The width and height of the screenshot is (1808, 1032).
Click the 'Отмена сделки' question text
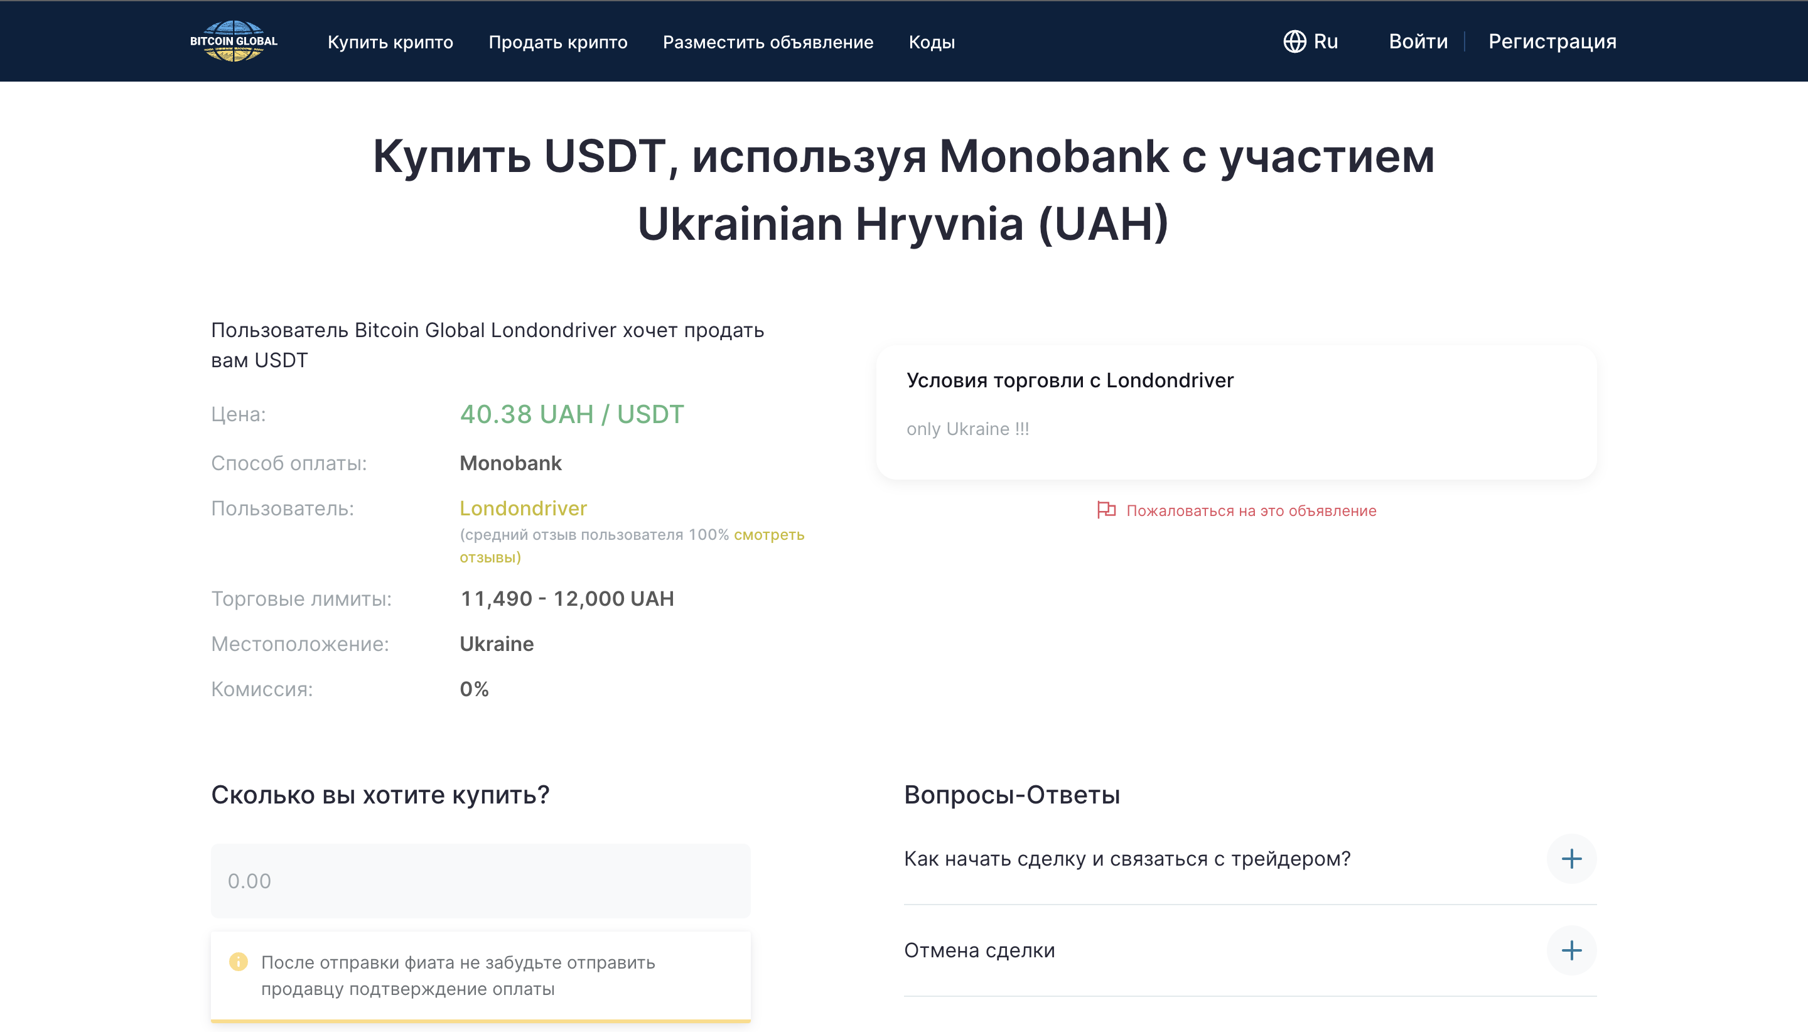click(x=979, y=950)
